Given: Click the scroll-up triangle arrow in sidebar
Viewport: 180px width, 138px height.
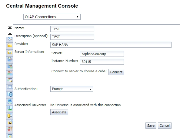Looking at the screenshot, I should 10,34.
